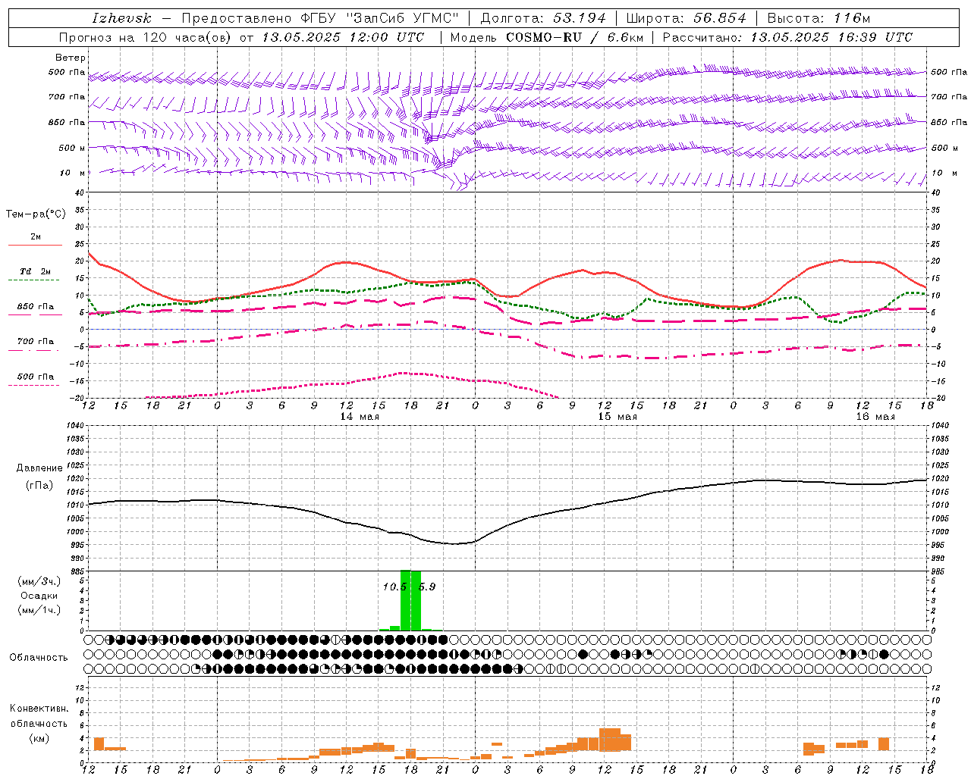
Task: Select the Прогноз на 120 часа(ов) text
Action: [x=146, y=37]
